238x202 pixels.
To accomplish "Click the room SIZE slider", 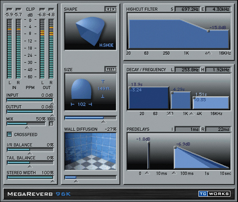I will click(x=90, y=118).
